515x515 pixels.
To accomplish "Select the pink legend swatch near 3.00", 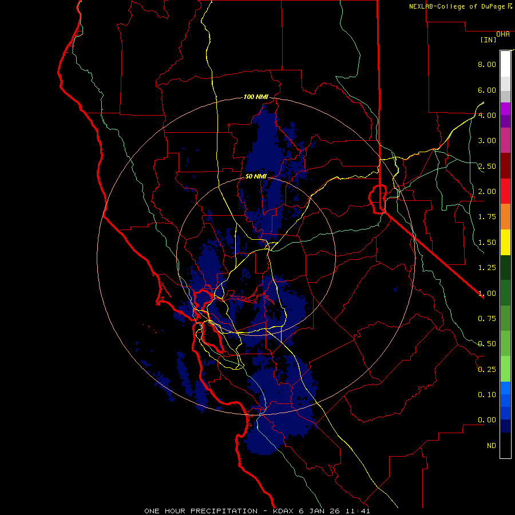I will pyautogui.click(x=505, y=140).
